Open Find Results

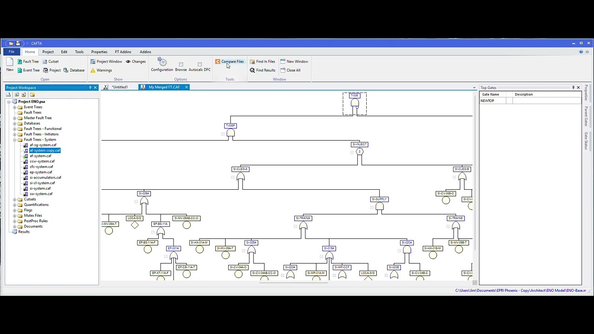(262, 70)
